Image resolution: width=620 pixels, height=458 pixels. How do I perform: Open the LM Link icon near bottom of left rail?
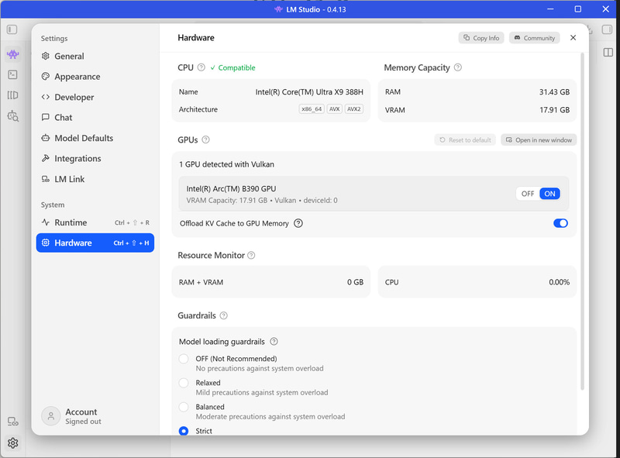pyautogui.click(x=12, y=422)
